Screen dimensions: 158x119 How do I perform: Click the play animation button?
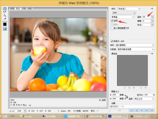[x=142, y=110]
